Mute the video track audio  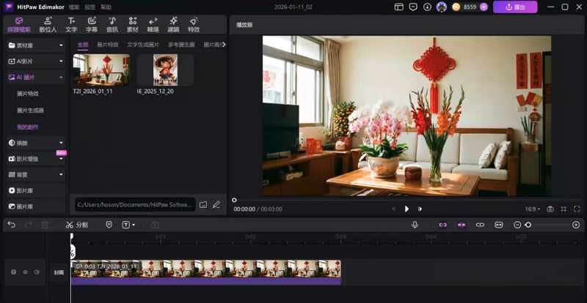pos(37,272)
